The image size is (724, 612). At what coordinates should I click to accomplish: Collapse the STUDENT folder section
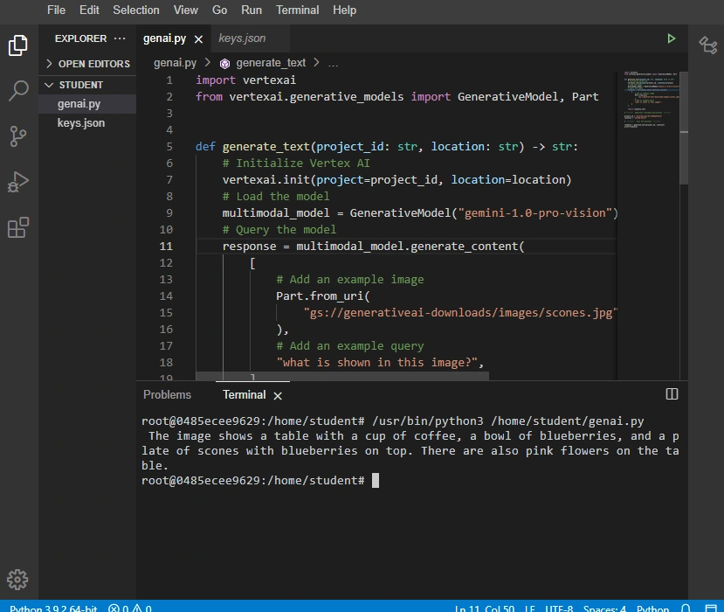click(x=80, y=85)
